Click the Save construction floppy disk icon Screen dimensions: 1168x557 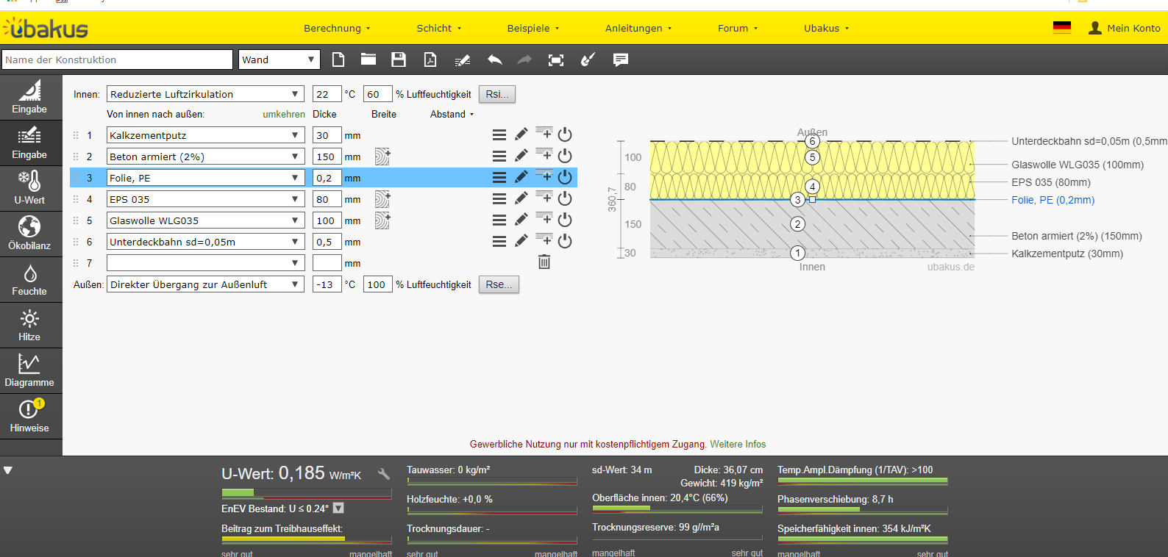399,60
